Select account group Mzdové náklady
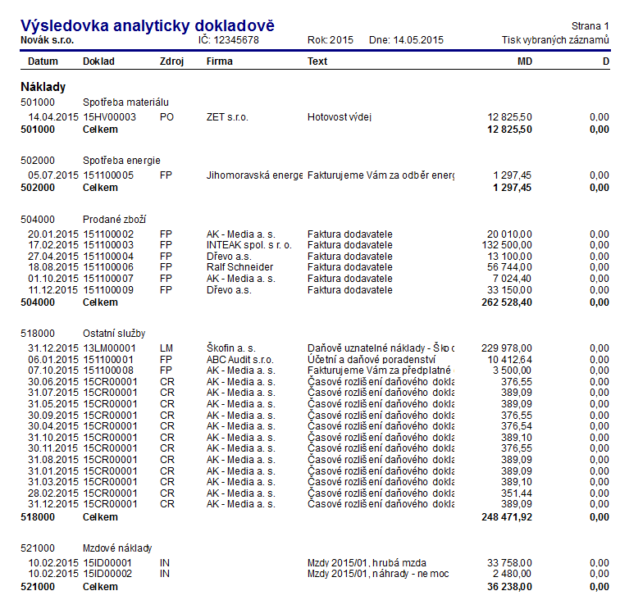 117,548
